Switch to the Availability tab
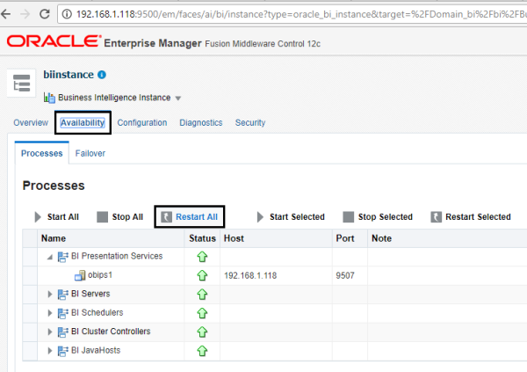527x372 pixels. coord(83,122)
